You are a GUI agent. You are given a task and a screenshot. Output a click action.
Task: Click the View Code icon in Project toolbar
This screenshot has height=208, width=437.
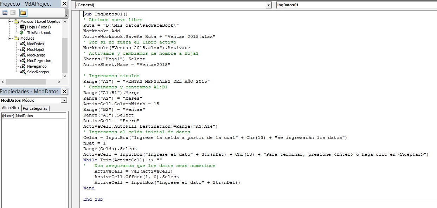[x=5, y=13]
